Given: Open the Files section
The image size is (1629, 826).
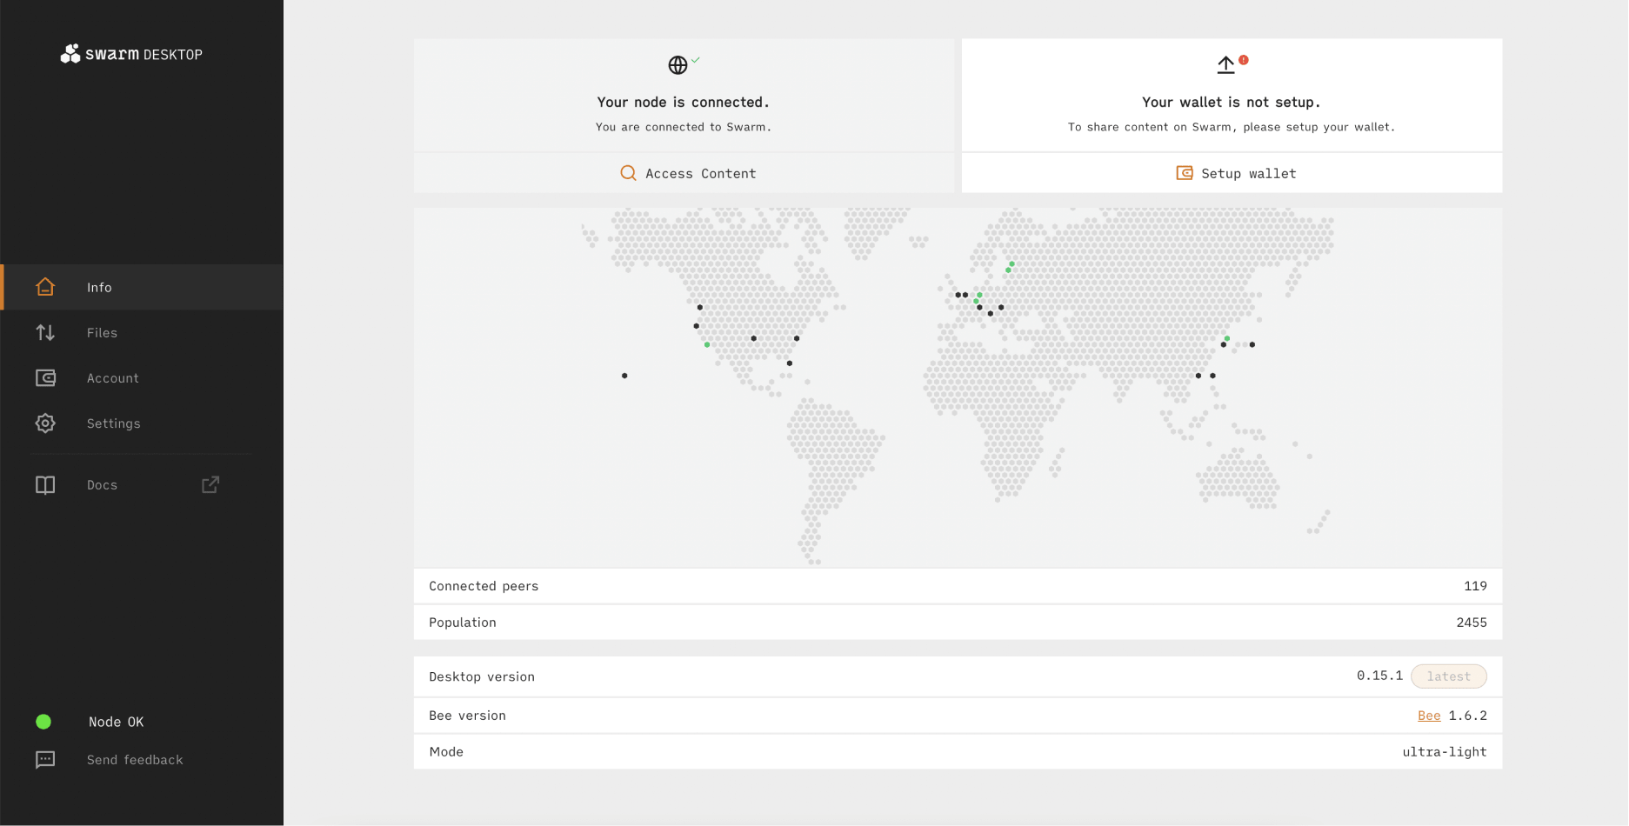Looking at the screenshot, I should (102, 333).
